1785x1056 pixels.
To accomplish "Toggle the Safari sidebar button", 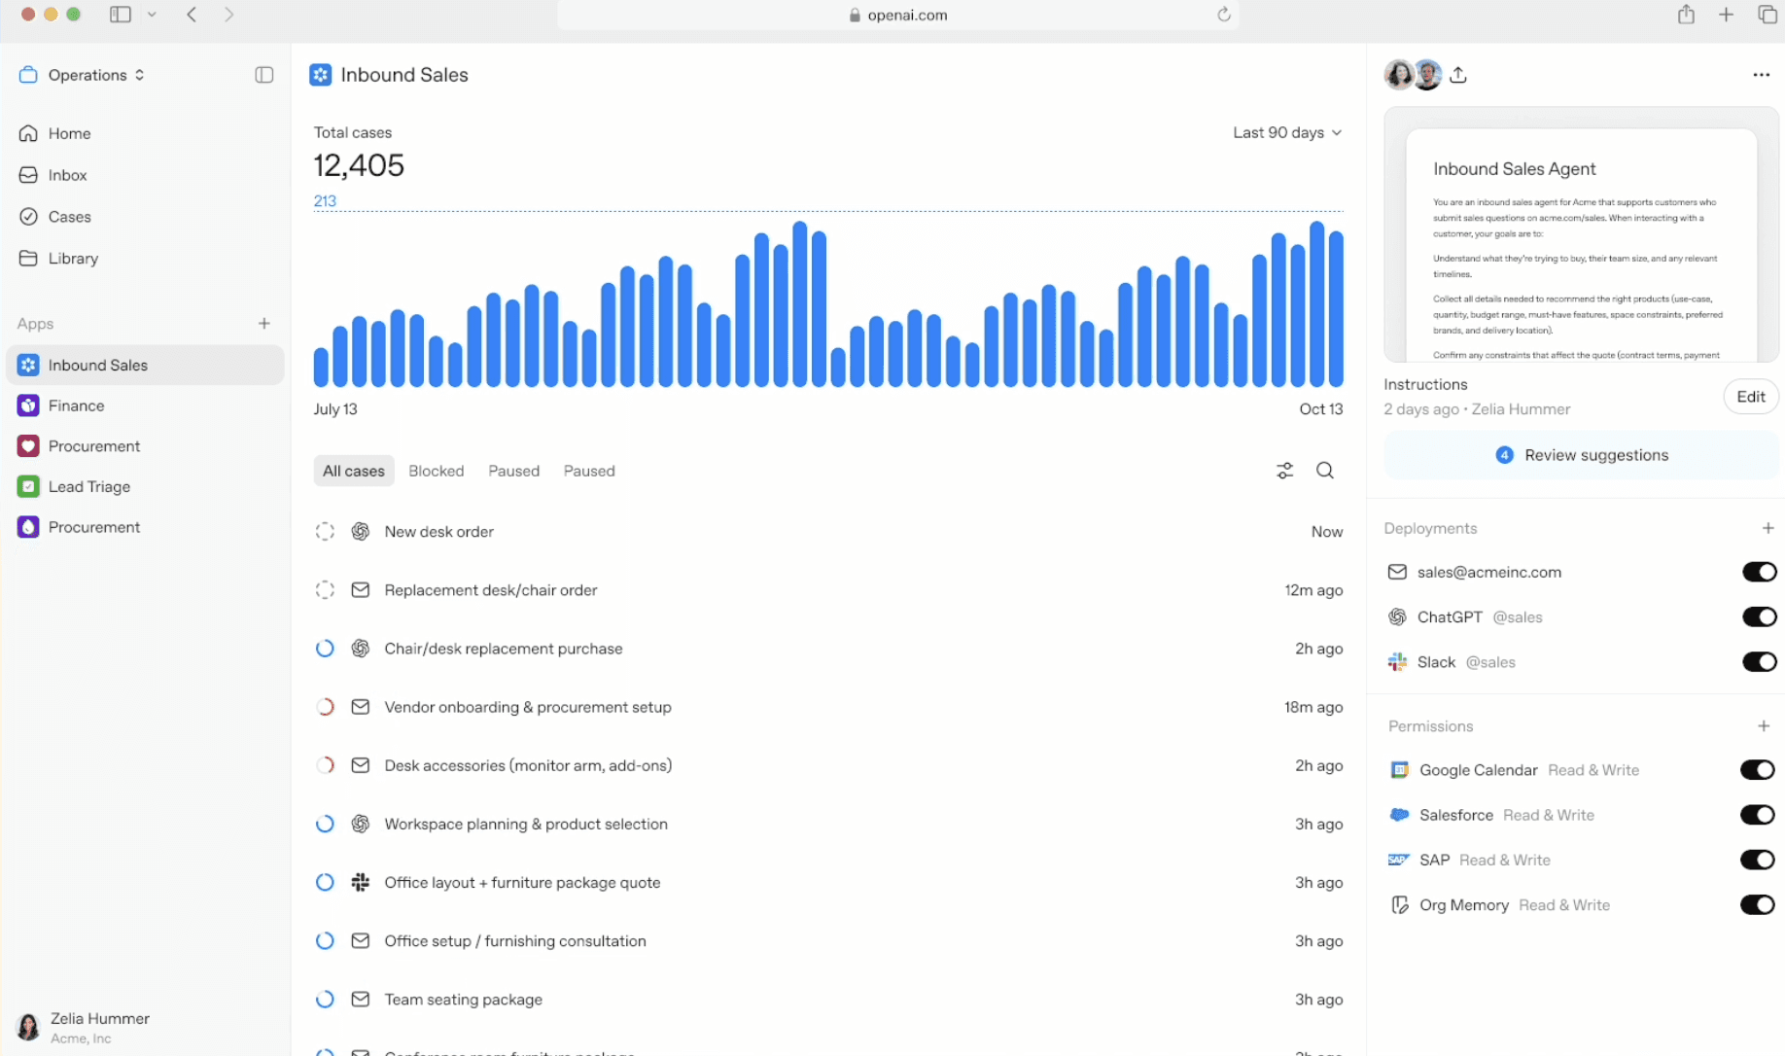I will pyautogui.click(x=121, y=15).
